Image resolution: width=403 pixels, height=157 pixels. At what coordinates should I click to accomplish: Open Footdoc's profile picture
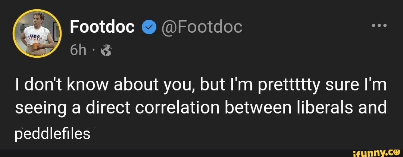click(37, 36)
